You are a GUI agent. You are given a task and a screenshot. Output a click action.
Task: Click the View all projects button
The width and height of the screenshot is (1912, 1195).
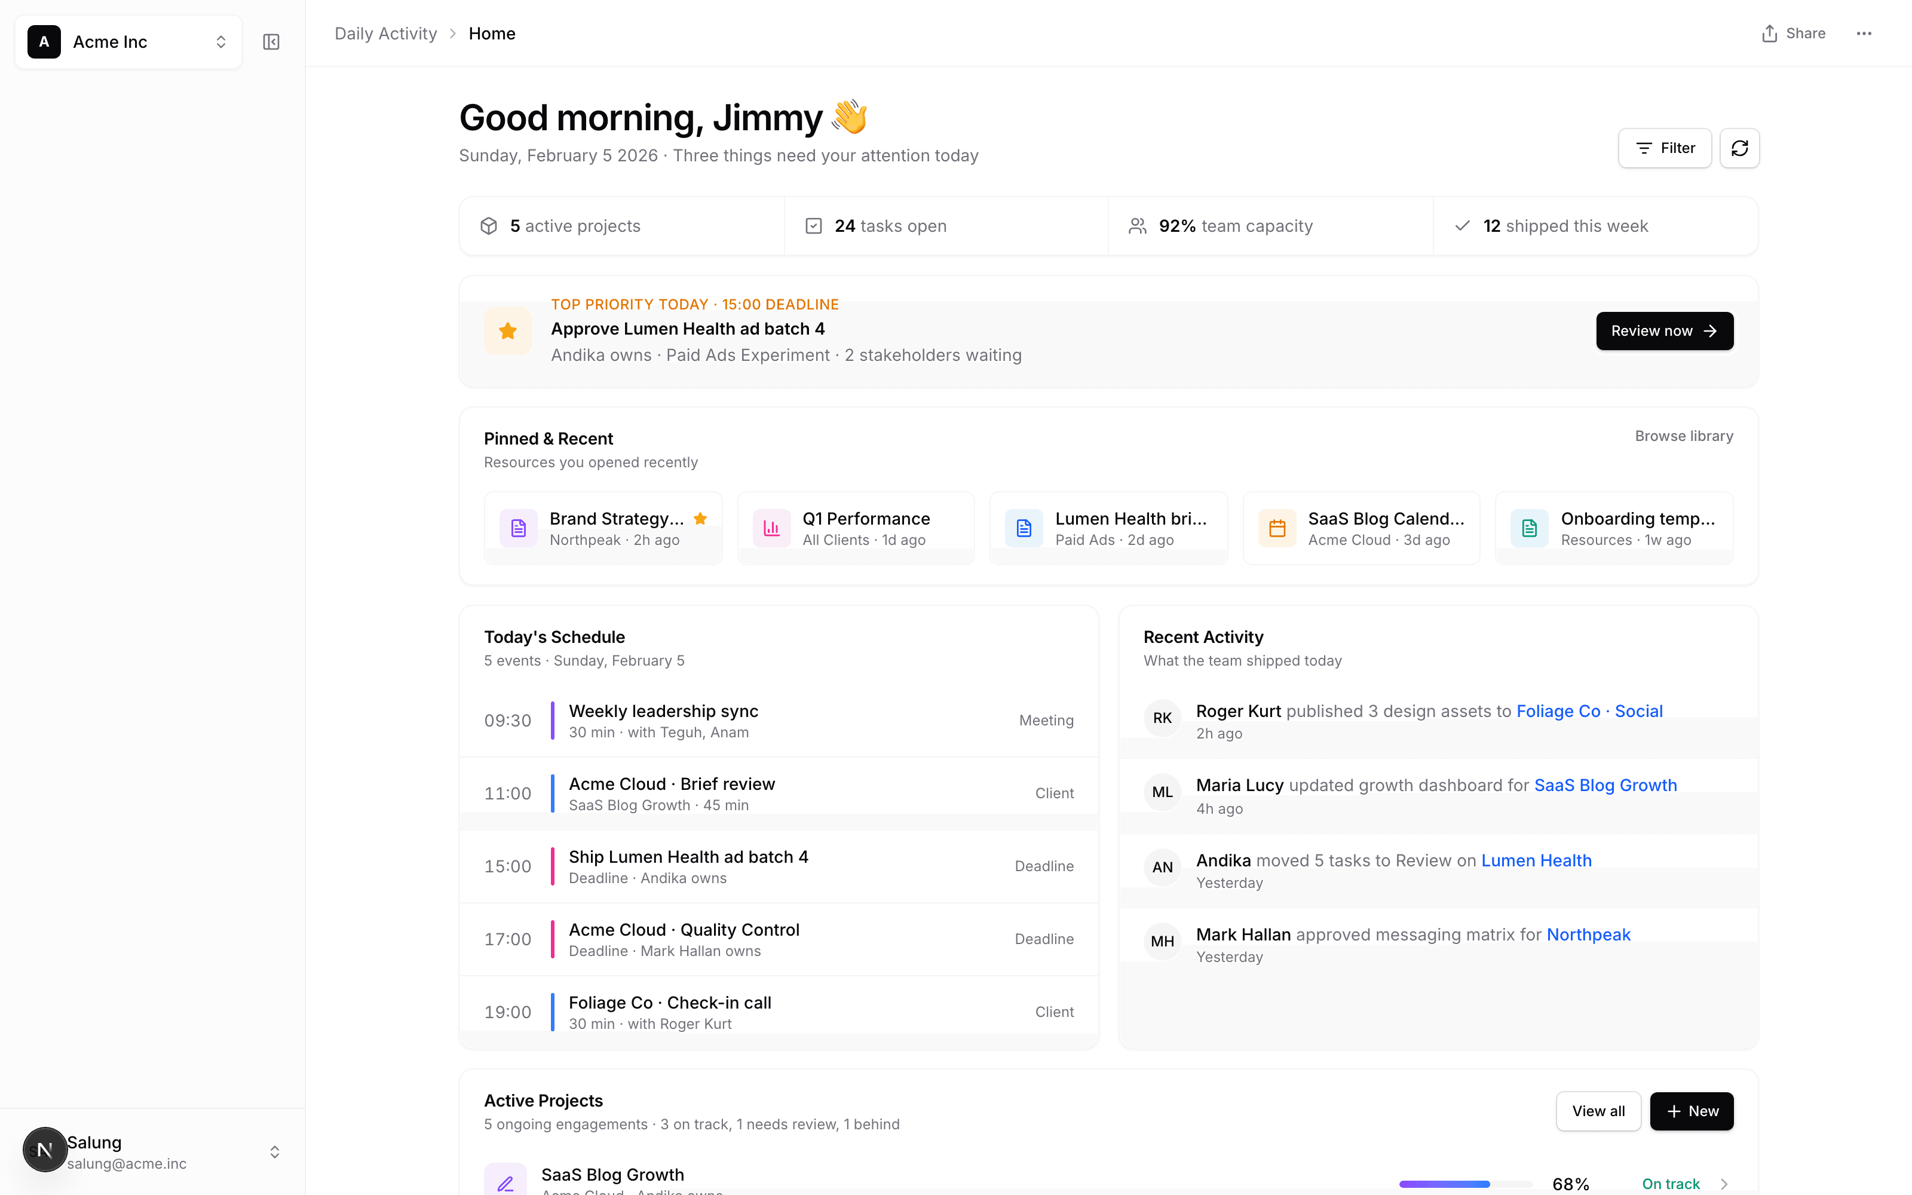(x=1598, y=1111)
